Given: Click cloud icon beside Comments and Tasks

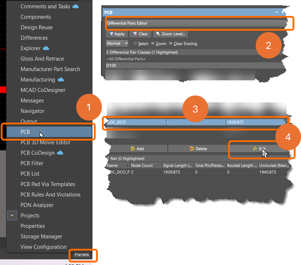Looking at the screenshot, I should pyautogui.click(x=76, y=6).
